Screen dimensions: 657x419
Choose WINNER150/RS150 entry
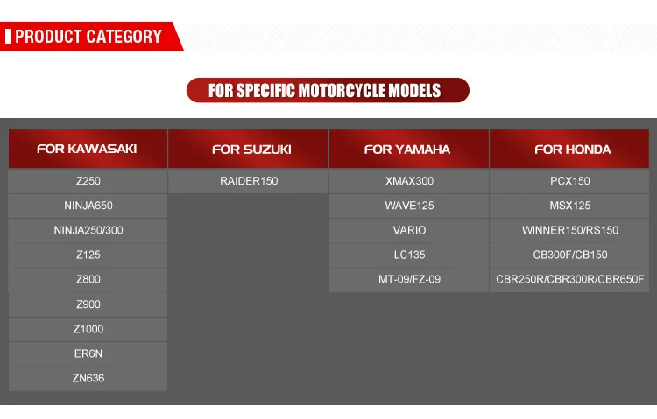coord(569,231)
